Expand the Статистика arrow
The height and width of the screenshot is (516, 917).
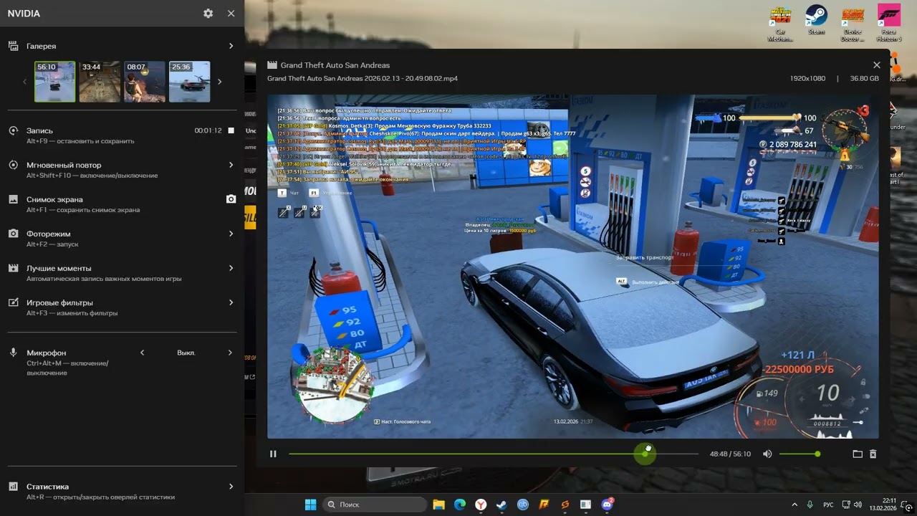point(231,486)
